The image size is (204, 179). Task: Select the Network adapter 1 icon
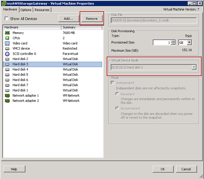[7, 96]
